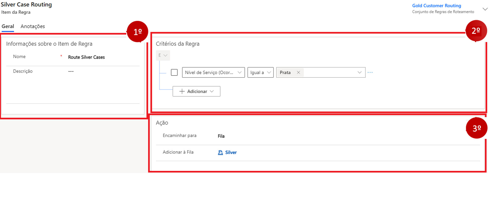489x216 pixels.
Task: Click the Adicionar à Fila label
Action: [x=178, y=152]
